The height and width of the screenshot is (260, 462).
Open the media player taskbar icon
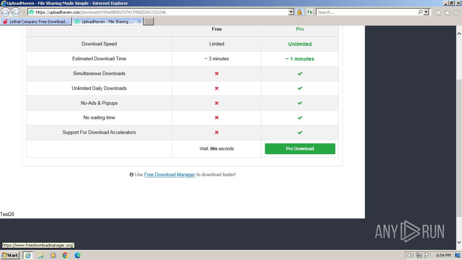pyautogui.click(x=53, y=255)
